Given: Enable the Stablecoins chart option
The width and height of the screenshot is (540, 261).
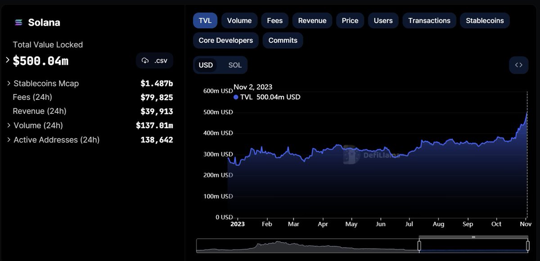Looking at the screenshot, I should (x=485, y=21).
